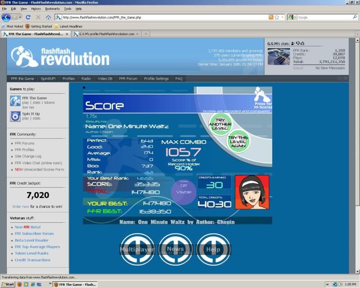Open the Latest Headlines feed bookmark
Screen dimensions: 360x288
pos(68,27)
